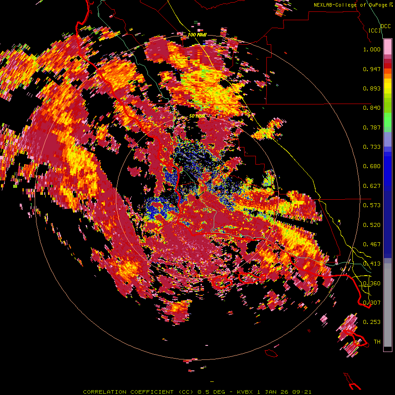Click the 0.360 scale value
The image size is (395, 395).
372,283
